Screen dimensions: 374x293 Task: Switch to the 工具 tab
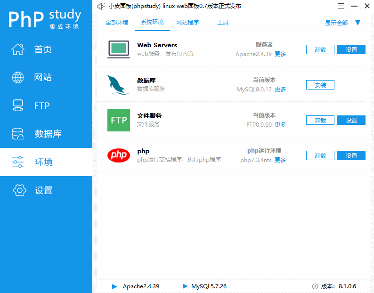click(x=223, y=23)
